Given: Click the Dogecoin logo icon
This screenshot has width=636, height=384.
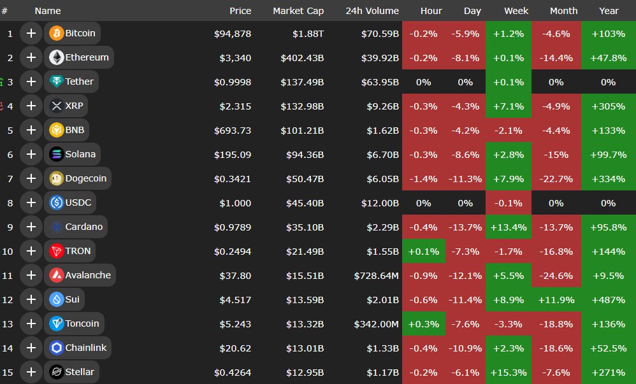Looking at the screenshot, I should (x=56, y=178).
